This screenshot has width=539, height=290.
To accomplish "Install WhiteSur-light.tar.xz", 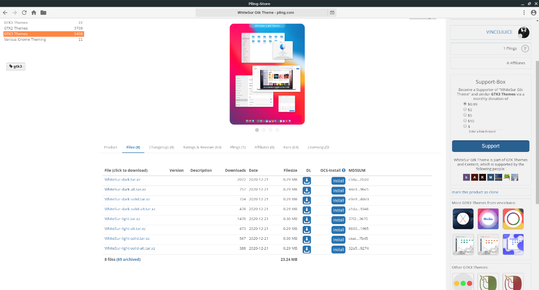I will [338, 220].
